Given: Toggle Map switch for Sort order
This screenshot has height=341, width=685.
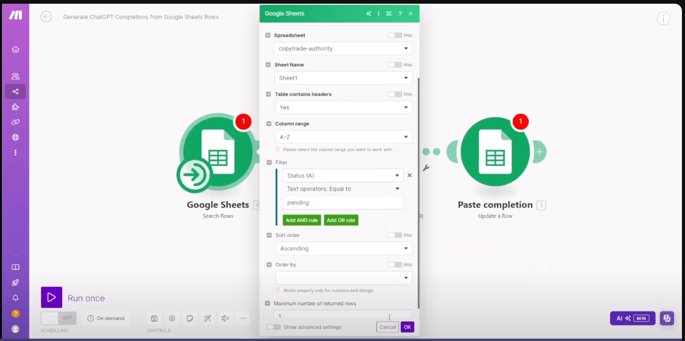Looking at the screenshot, I should point(395,235).
